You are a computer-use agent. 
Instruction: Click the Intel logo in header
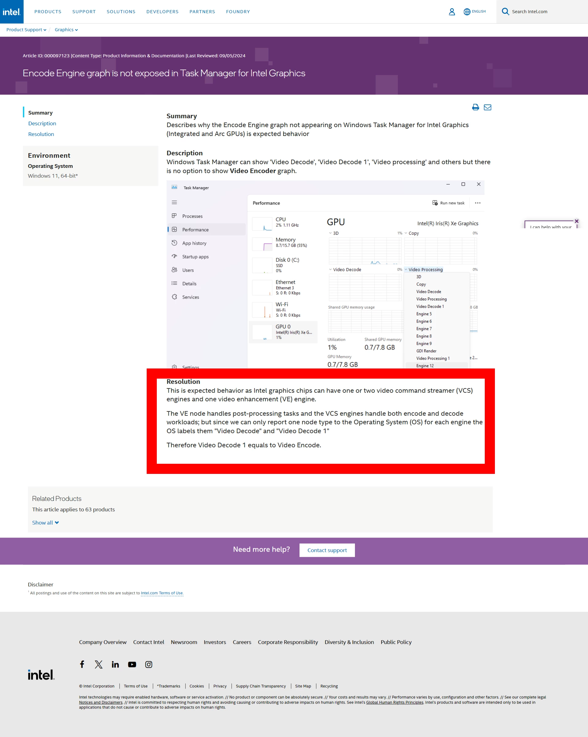12,12
